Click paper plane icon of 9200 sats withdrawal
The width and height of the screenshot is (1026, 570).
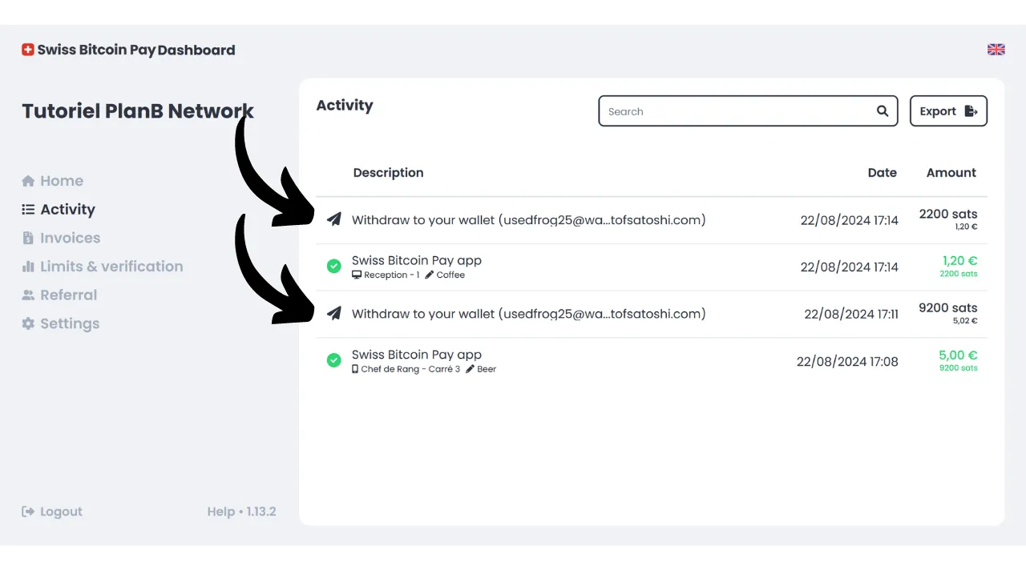click(334, 314)
